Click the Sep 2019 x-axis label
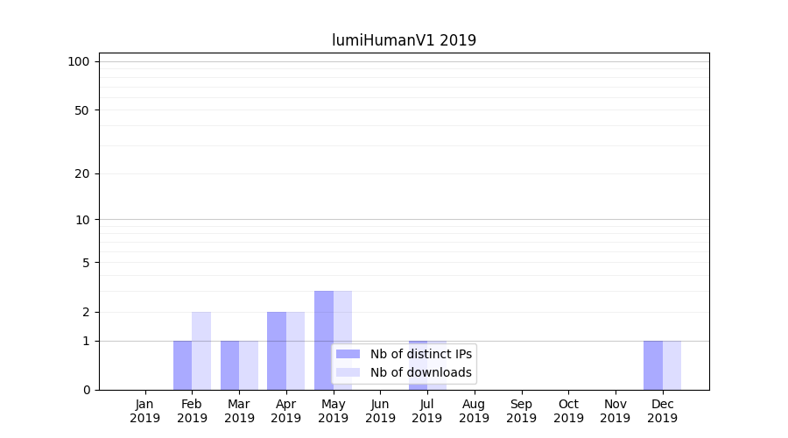788x438 pixels. 521,411
